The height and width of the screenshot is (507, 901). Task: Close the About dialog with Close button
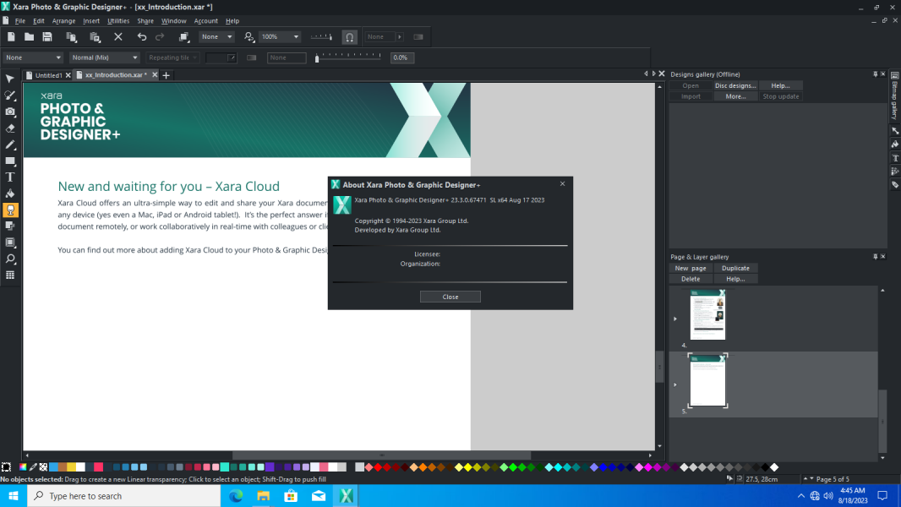[450, 297]
